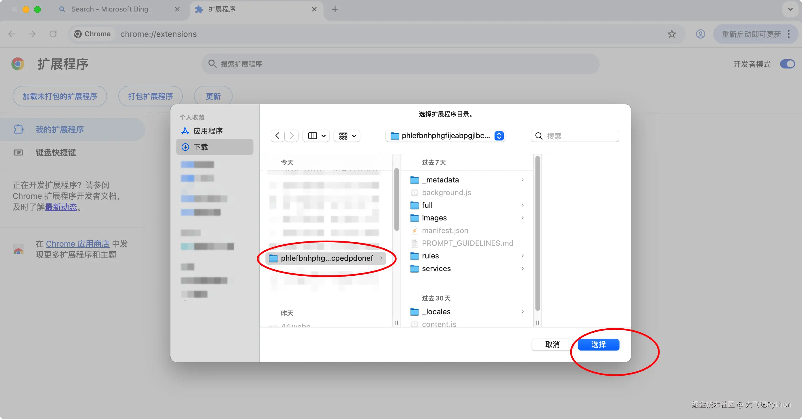Click the search magnifier in 搜索扩展程序 bar
The width and height of the screenshot is (802, 419).
click(212, 64)
